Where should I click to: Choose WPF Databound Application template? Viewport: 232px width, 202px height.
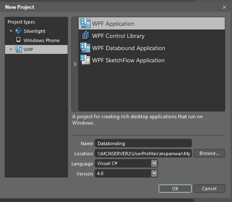[152, 48]
